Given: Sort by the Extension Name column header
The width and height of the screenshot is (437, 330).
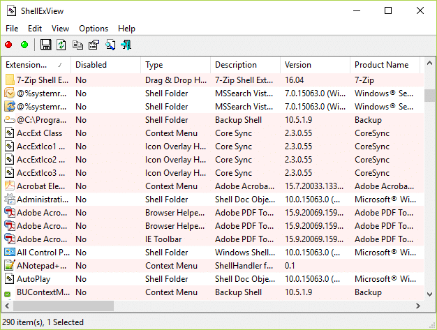Looking at the screenshot, I should 35,65.
